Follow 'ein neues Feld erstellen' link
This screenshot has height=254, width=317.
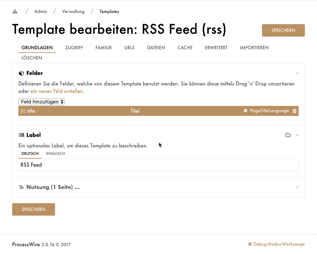[x=57, y=91]
